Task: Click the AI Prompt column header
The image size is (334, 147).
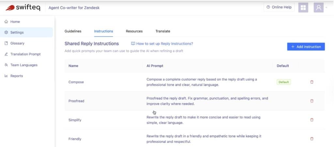Action: click(x=155, y=66)
